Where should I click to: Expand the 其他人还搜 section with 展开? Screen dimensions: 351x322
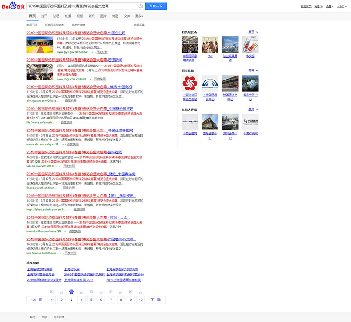click(x=254, y=109)
